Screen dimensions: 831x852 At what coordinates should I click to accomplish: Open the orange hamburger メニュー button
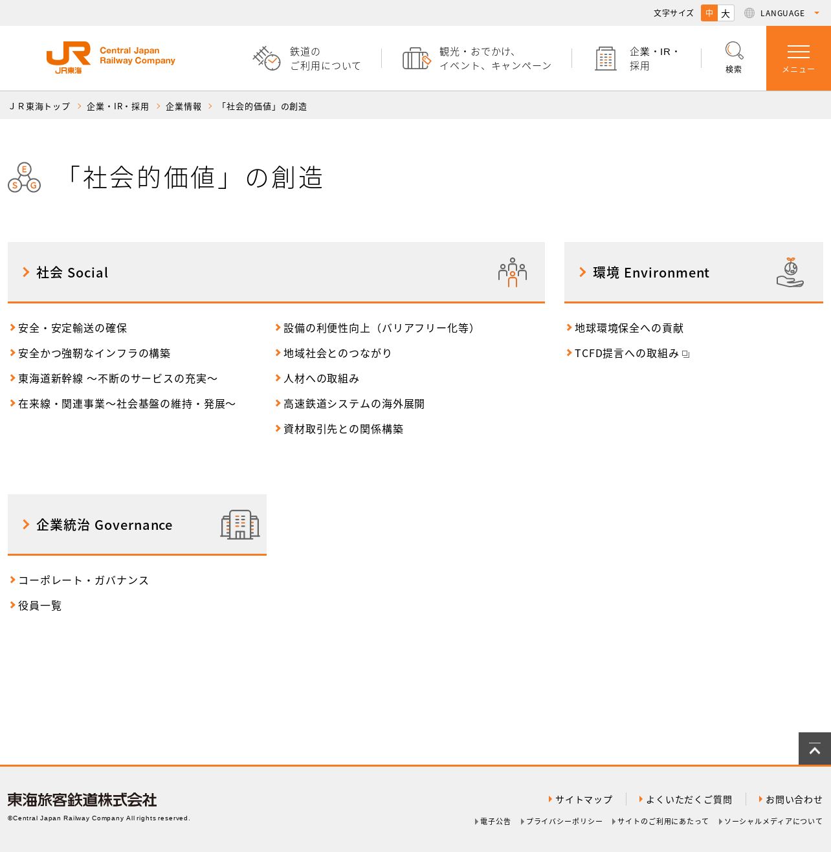coord(799,58)
